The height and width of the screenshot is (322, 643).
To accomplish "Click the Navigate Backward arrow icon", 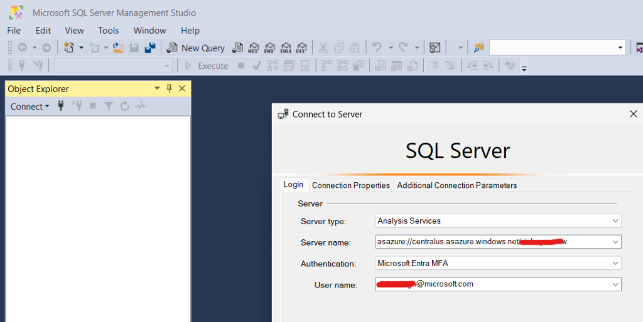I will click(23, 48).
